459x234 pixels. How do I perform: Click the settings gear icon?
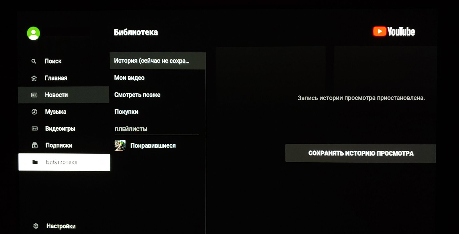36,226
